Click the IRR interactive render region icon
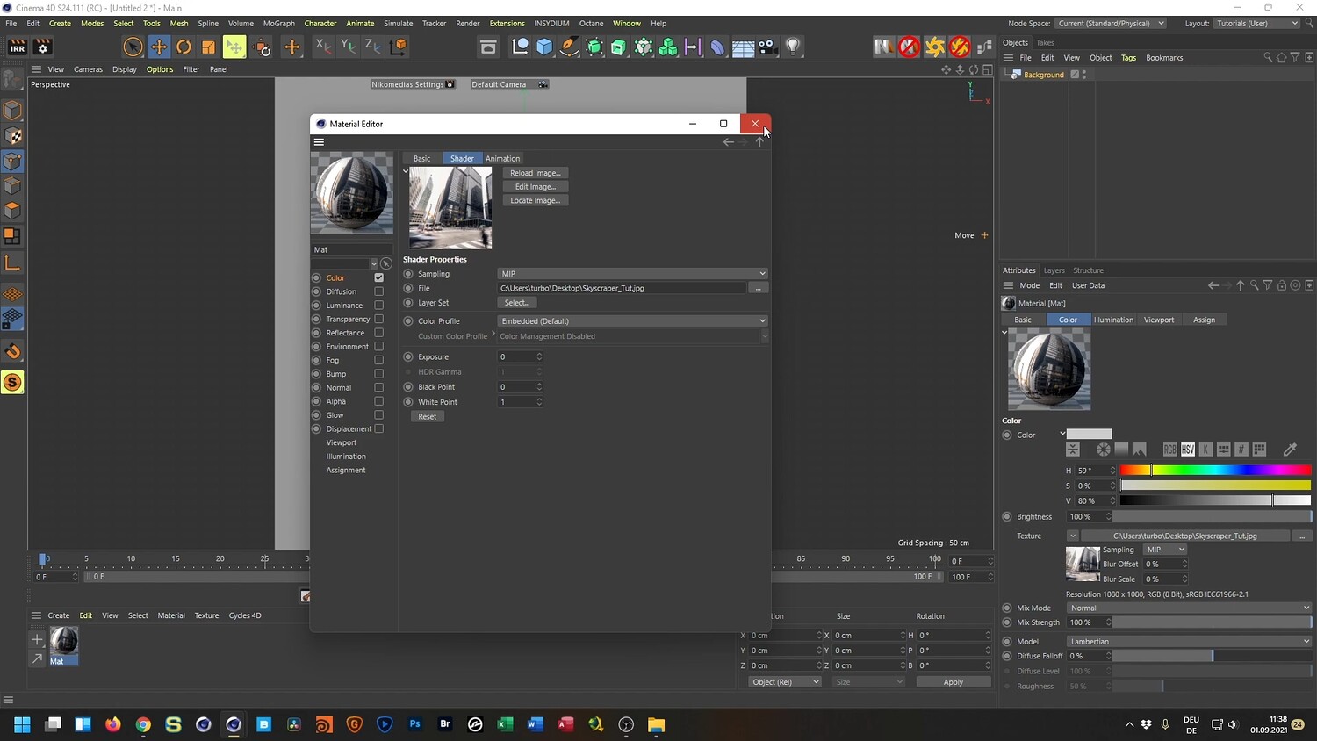This screenshot has width=1317, height=741. click(x=17, y=47)
